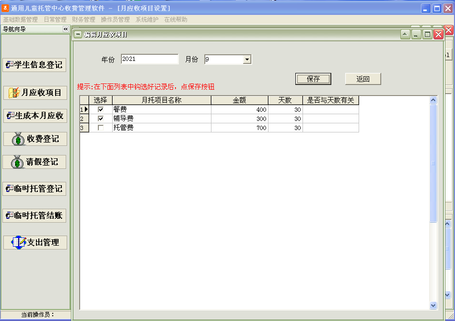
Task: Open the 财务管理 menu
Action: point(83,20)
